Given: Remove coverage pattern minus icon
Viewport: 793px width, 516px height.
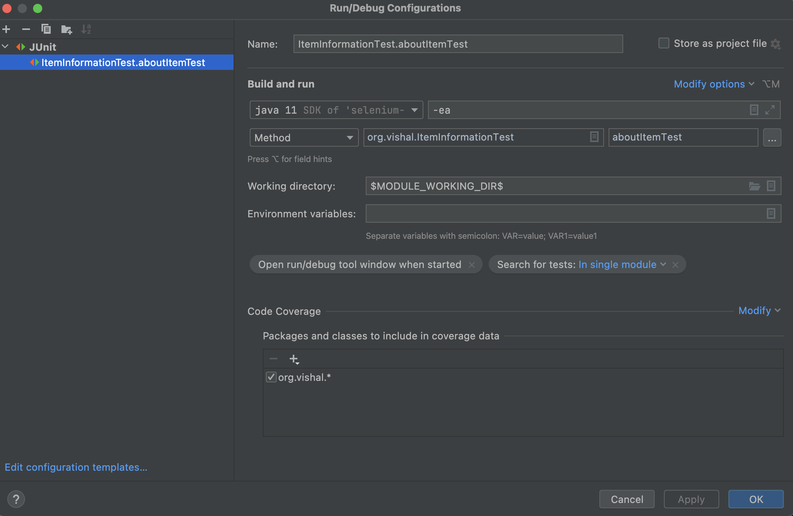Looking at the screenshot, I should pos(274,359).
